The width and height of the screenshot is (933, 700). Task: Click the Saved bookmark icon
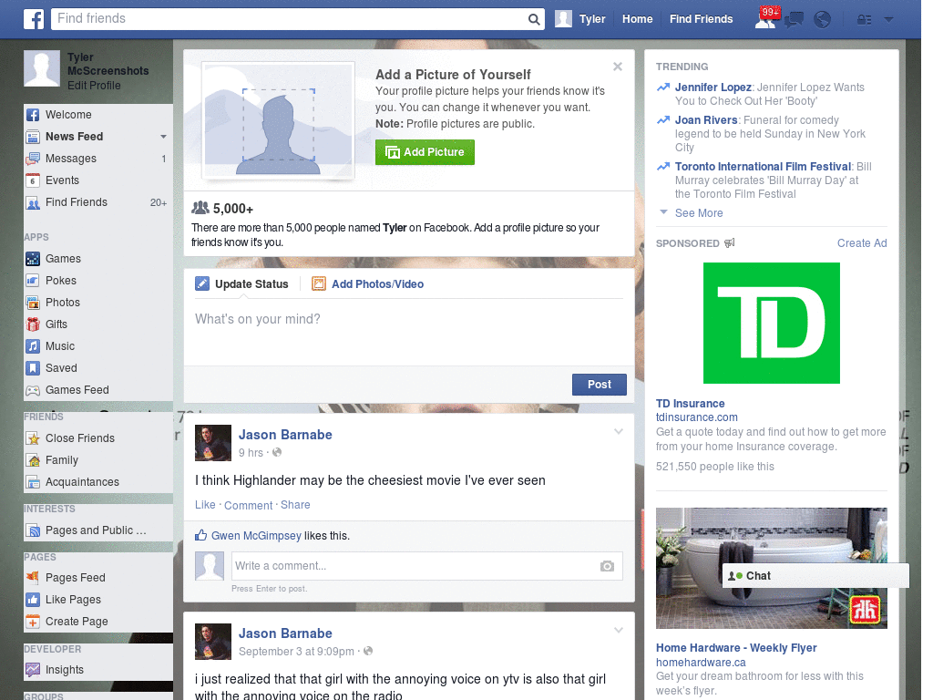click(33, 368)
